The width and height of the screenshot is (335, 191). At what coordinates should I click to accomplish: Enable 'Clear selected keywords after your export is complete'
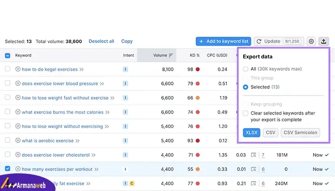246,113
